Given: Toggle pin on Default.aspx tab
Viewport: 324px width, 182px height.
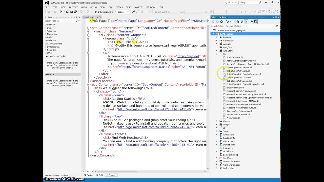Looking at the screenshot, I should click(x=97, y=17).
